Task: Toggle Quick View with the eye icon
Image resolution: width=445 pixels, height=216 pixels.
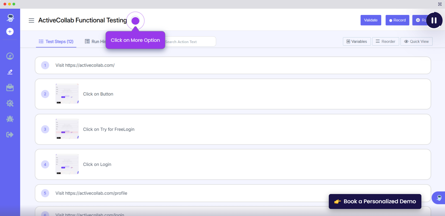Action: (x=416, y=42)
